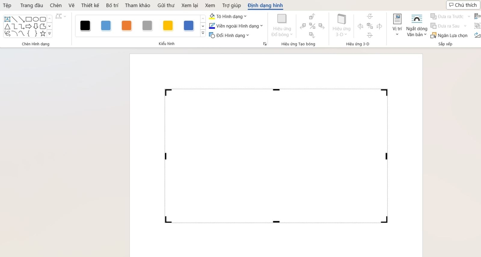Apply the gray shape style swatch
Screen dimensions: 481x257
pos(147,26)
